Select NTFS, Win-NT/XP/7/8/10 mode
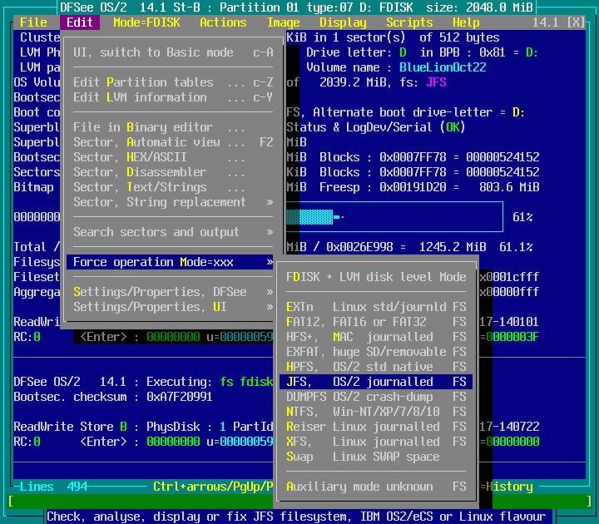The width and height of the screenshot is (599, 524). (376, 412)
